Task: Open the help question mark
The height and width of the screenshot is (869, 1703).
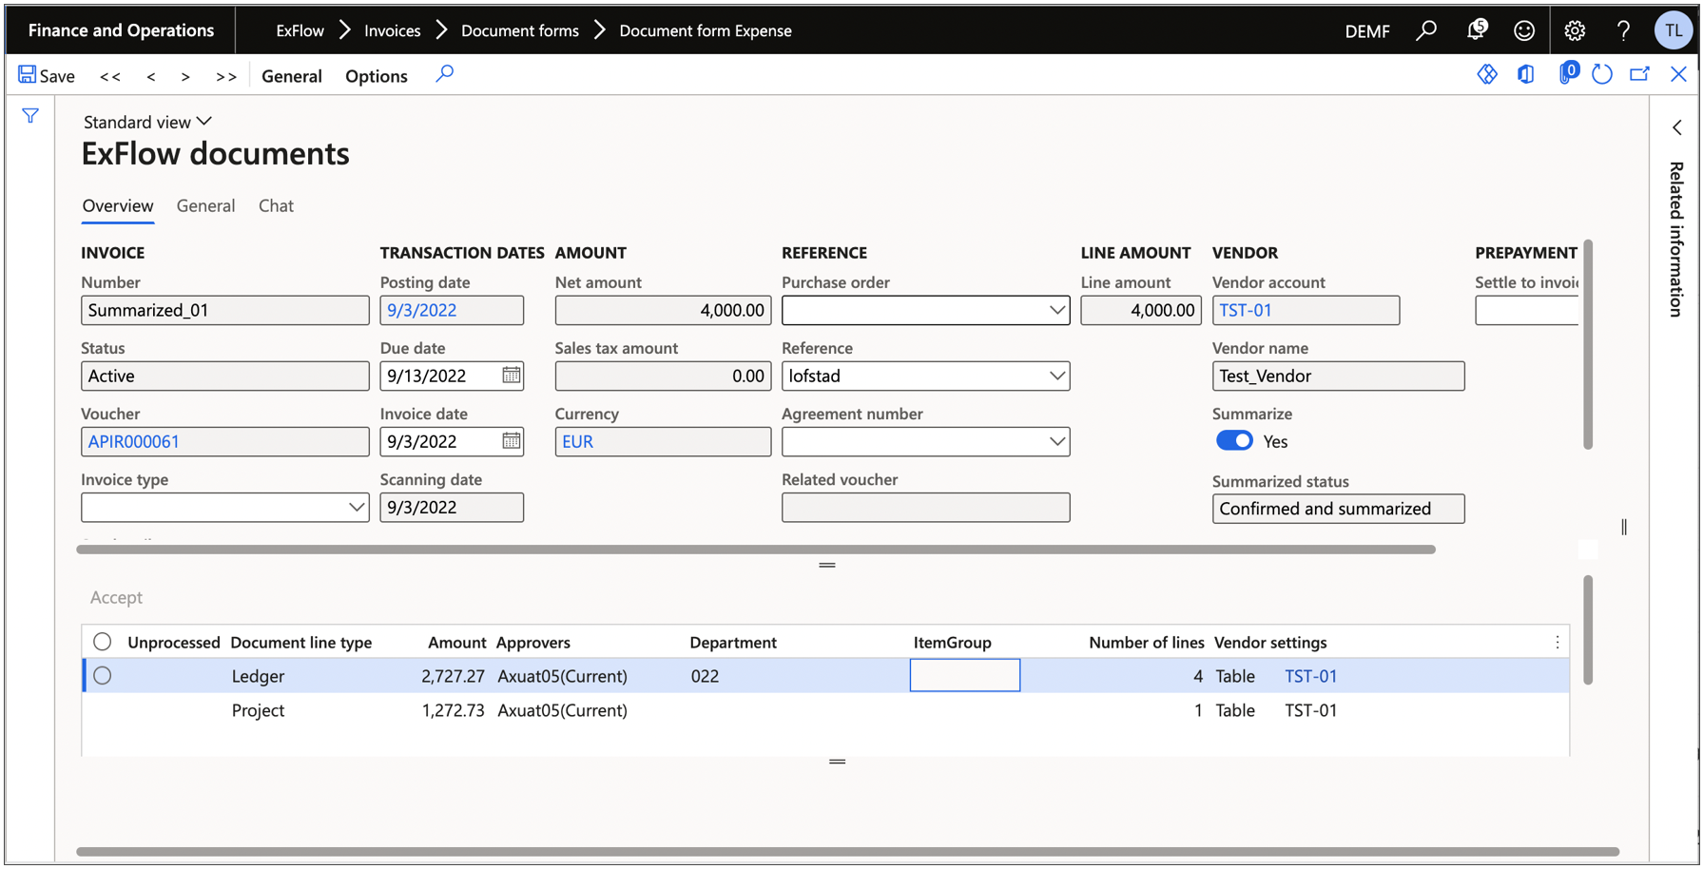Action: click(1623, 30)
